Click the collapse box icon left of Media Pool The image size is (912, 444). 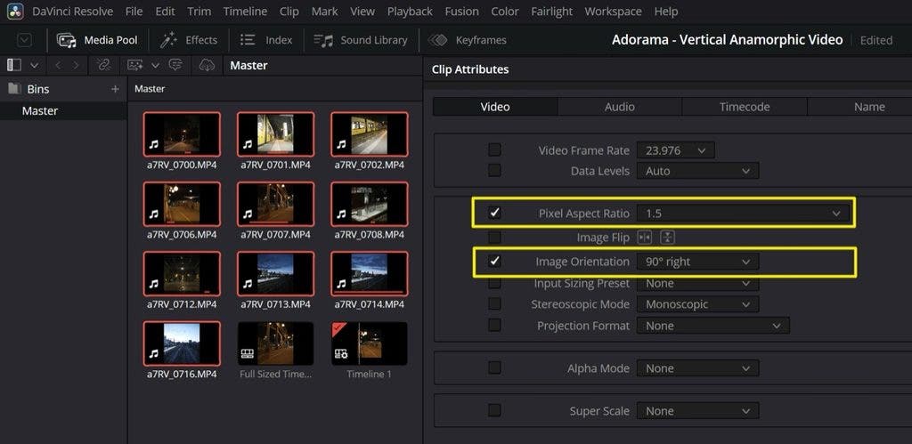coord(24,40)
